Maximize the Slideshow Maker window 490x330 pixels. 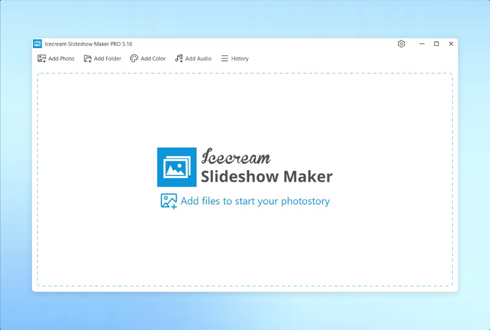point(436,43)
